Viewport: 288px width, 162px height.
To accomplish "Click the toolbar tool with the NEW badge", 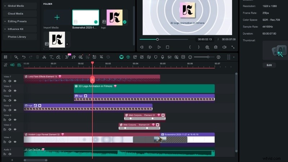I will click(67, 57).
